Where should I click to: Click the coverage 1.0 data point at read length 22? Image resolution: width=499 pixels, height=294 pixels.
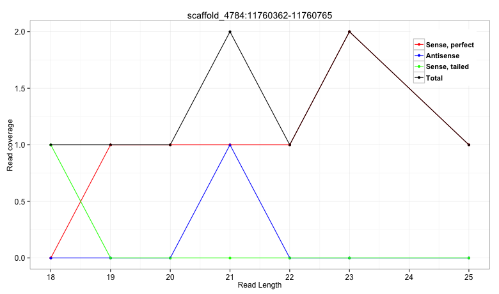point(290,145)
